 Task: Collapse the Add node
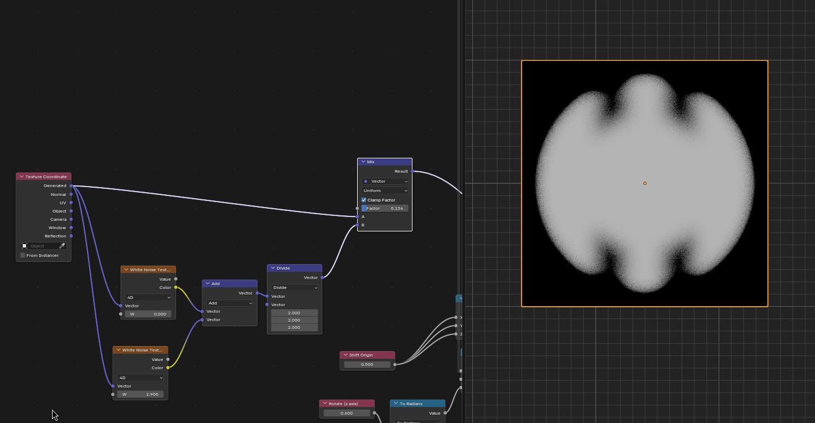[x=208, y=283]
